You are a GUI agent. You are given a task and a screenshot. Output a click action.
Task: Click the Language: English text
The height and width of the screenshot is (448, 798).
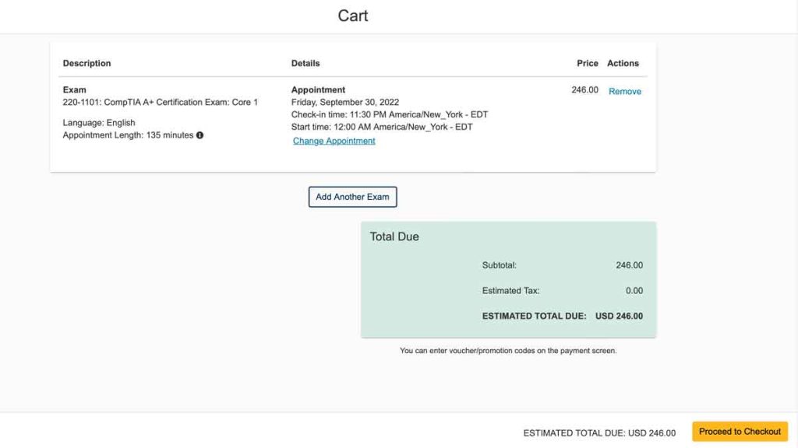[99, 123]
